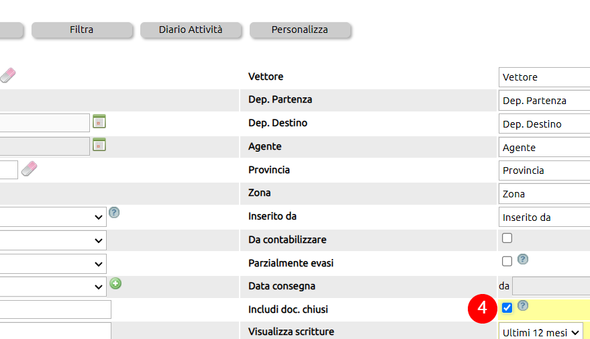Open calendar picker left of Dep. Destino row
The width and height of the screenshot is (590, 339).
coord(99,122)
